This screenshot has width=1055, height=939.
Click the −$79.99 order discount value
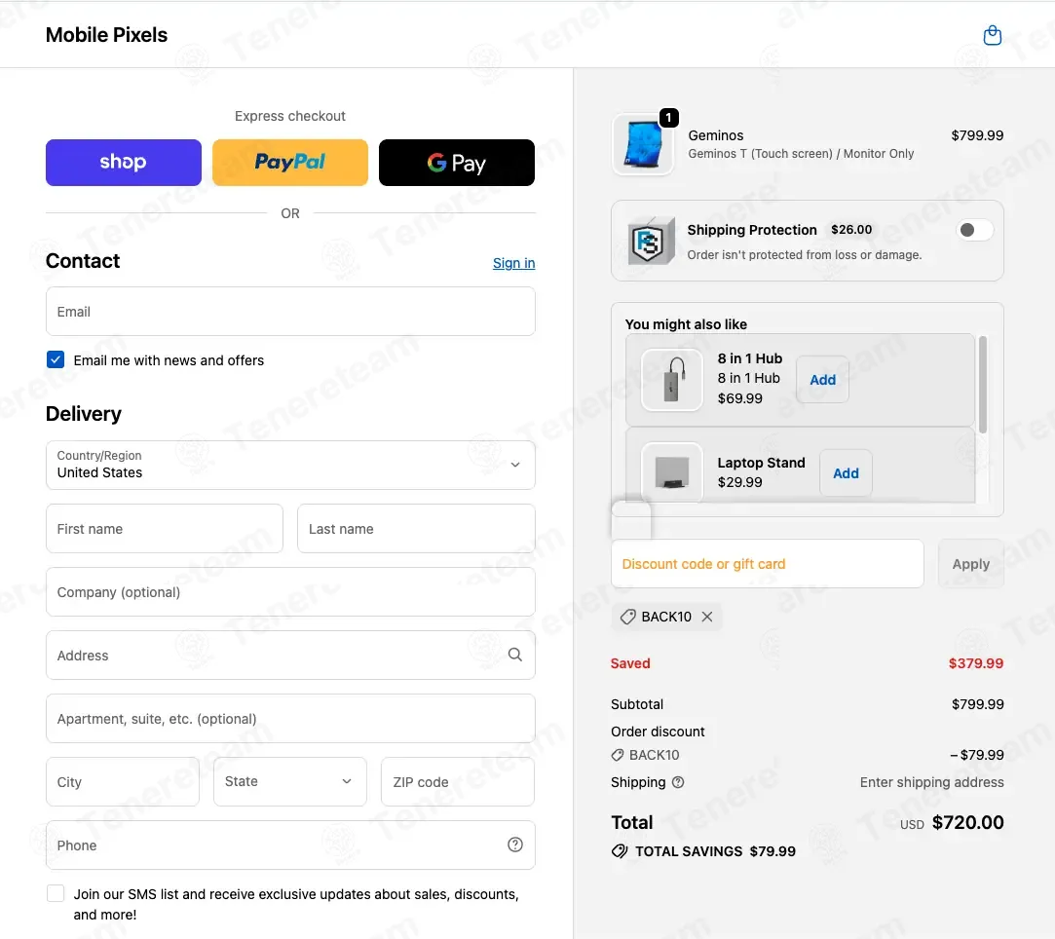977,755
